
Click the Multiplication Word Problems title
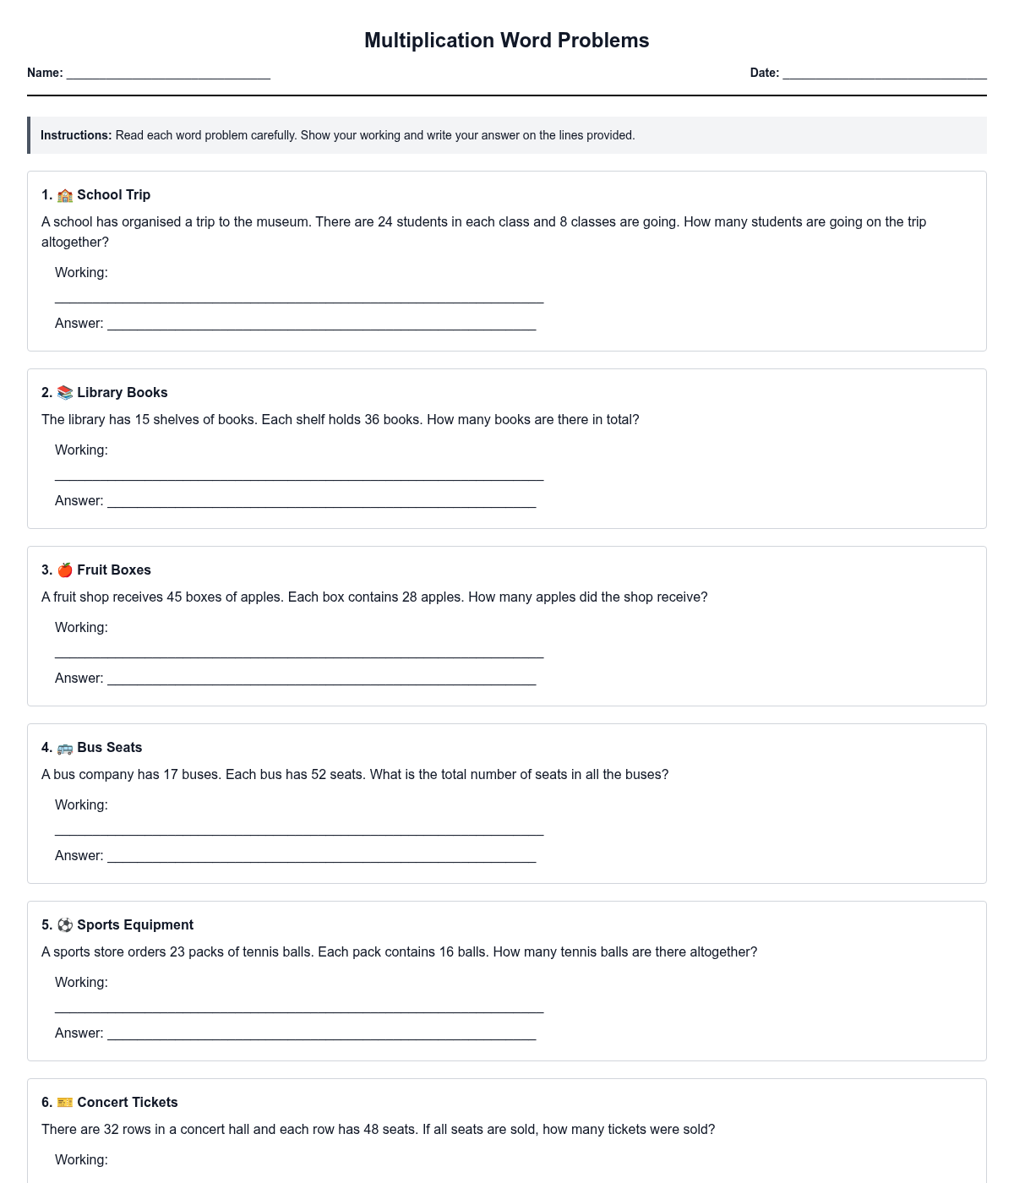[506, 41]
